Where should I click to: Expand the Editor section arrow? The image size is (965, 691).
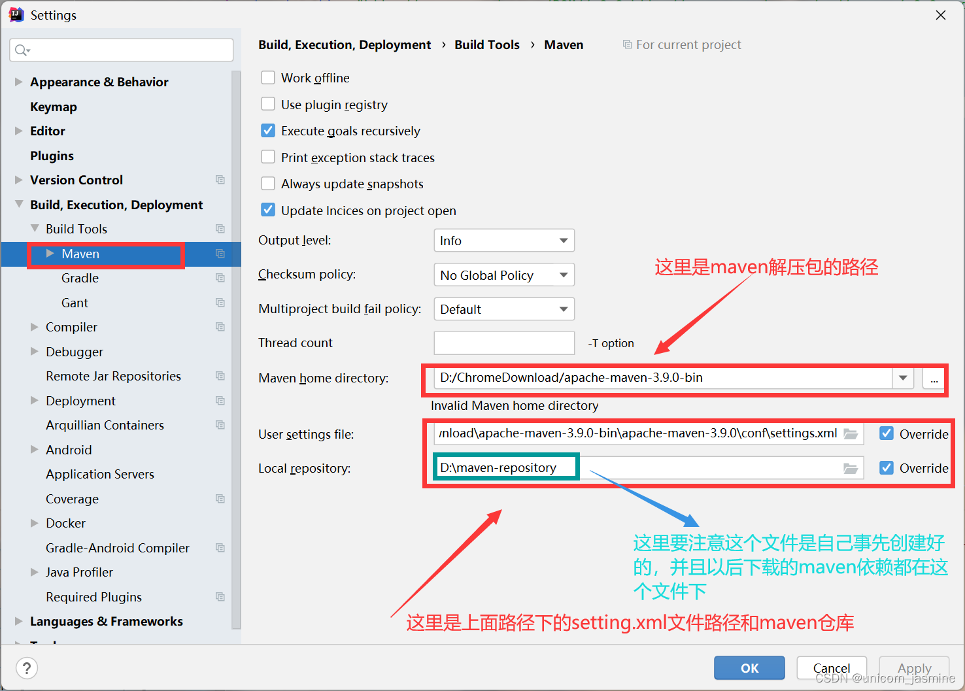coord(18,131)
